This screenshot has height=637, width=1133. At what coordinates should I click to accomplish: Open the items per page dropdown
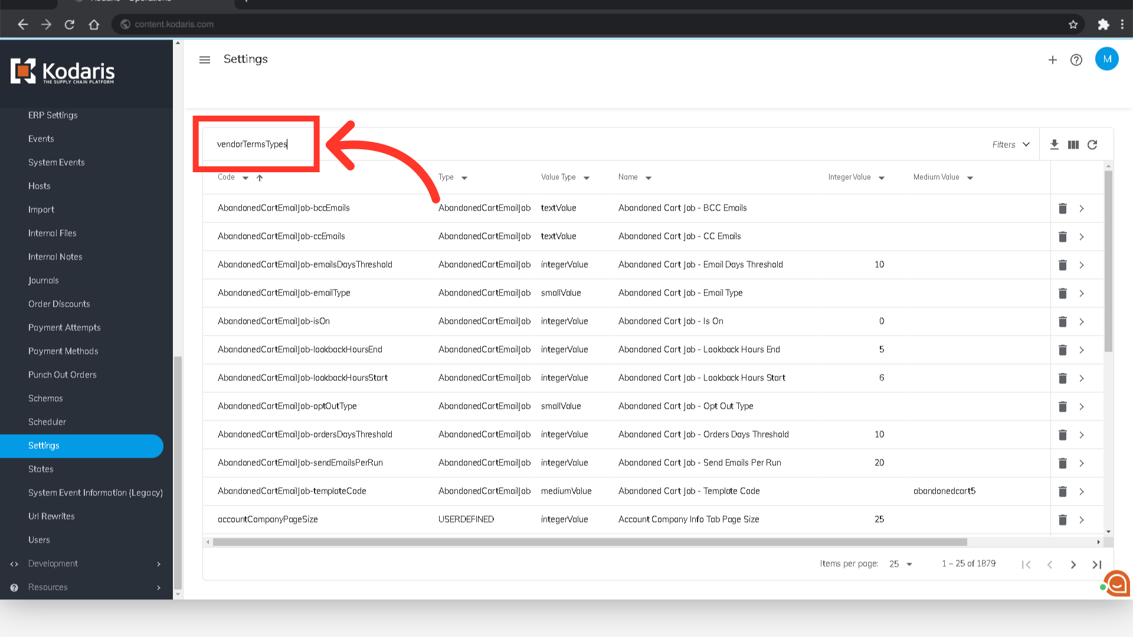(x=900, y=564)
